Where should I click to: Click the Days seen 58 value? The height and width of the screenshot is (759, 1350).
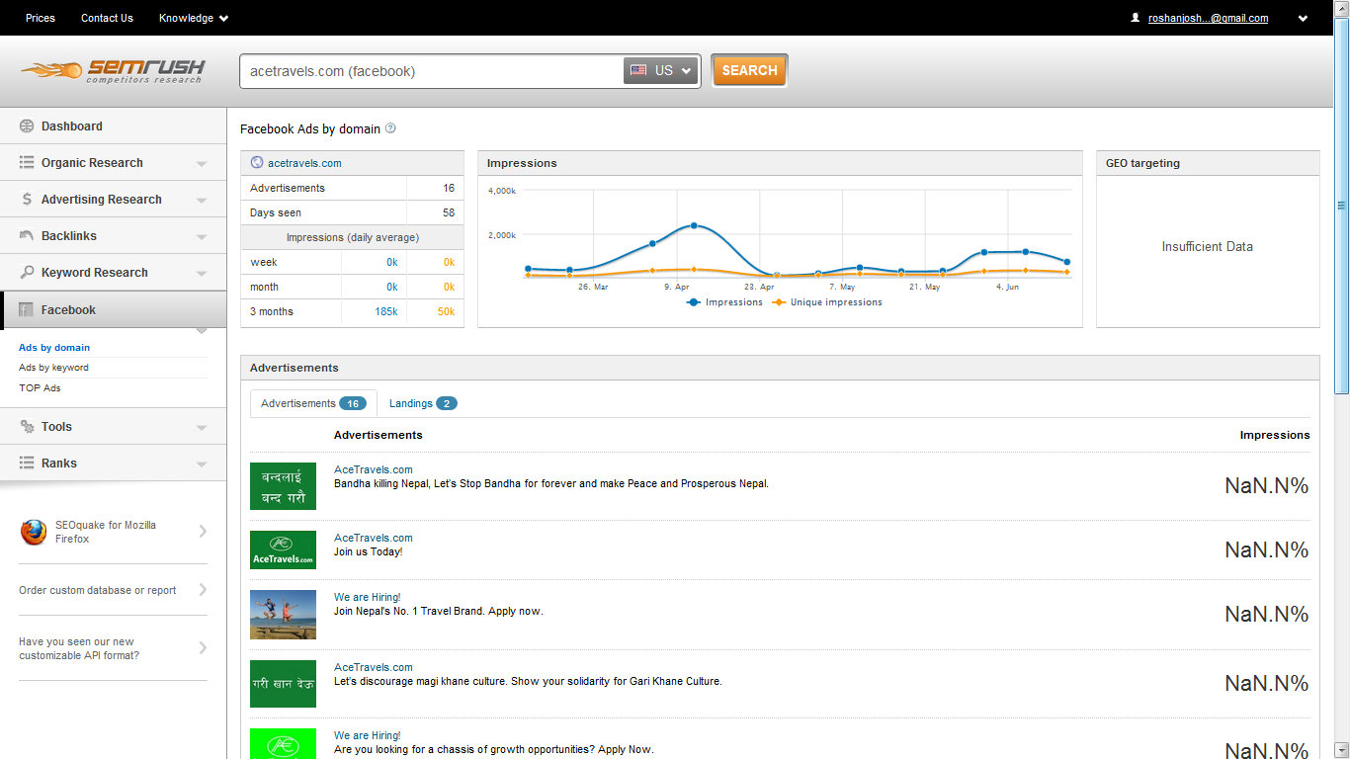pos(449,212)
